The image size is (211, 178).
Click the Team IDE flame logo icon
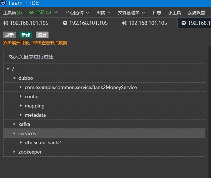point(3,2)
